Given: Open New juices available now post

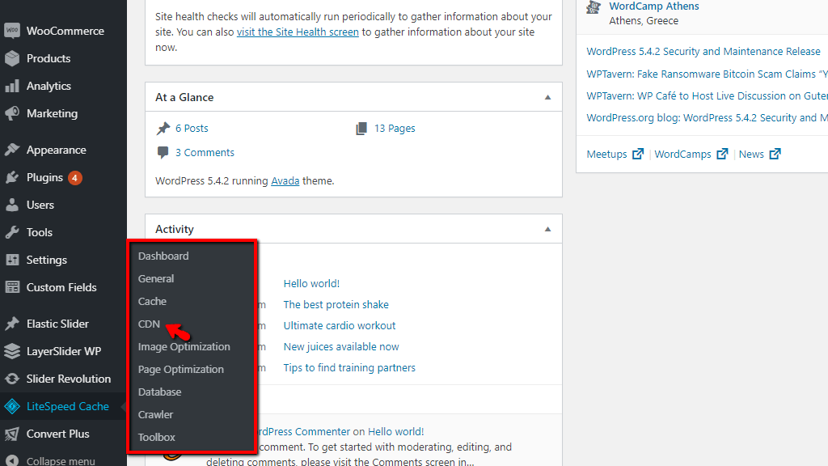Looking at the screenshot, I should click(341, 347).
